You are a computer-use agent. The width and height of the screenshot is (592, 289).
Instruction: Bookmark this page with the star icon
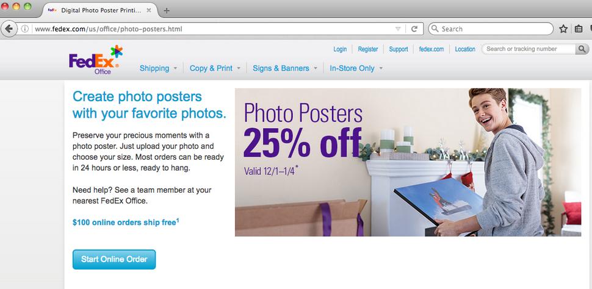click(563, 29)
